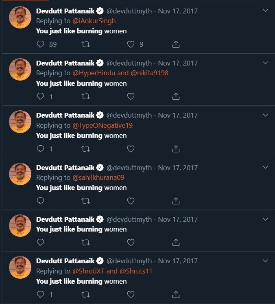Screen dimensions: 275x304
Task: Open the Nov 17, 2017 timestamp on the @HyperHindu reply
Action: coord(178,63)
